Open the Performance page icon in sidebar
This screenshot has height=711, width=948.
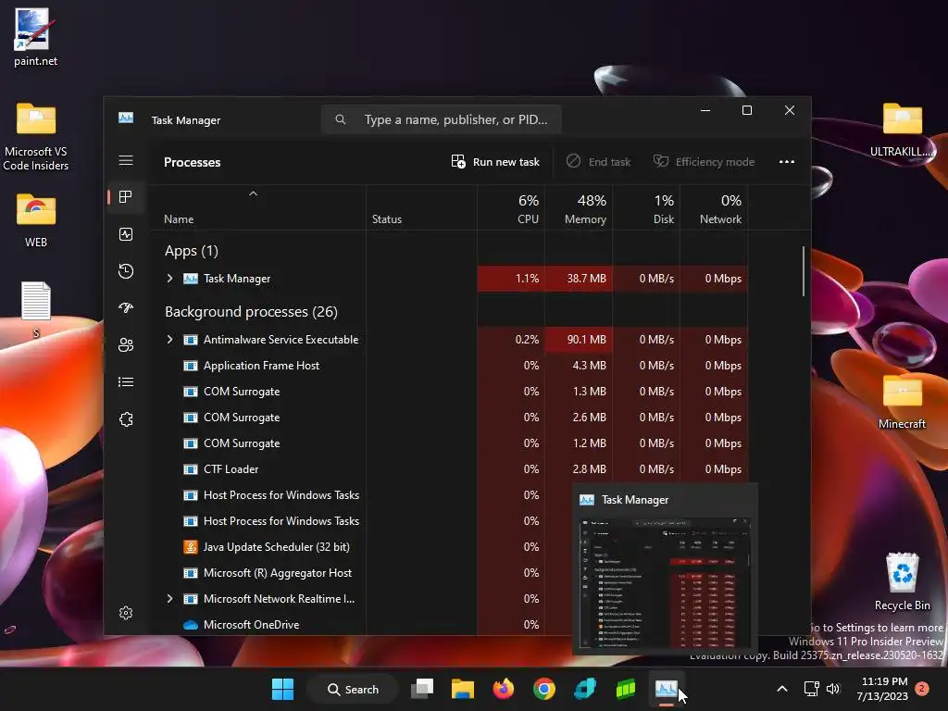pyautogui.click(x=126, y=234)
